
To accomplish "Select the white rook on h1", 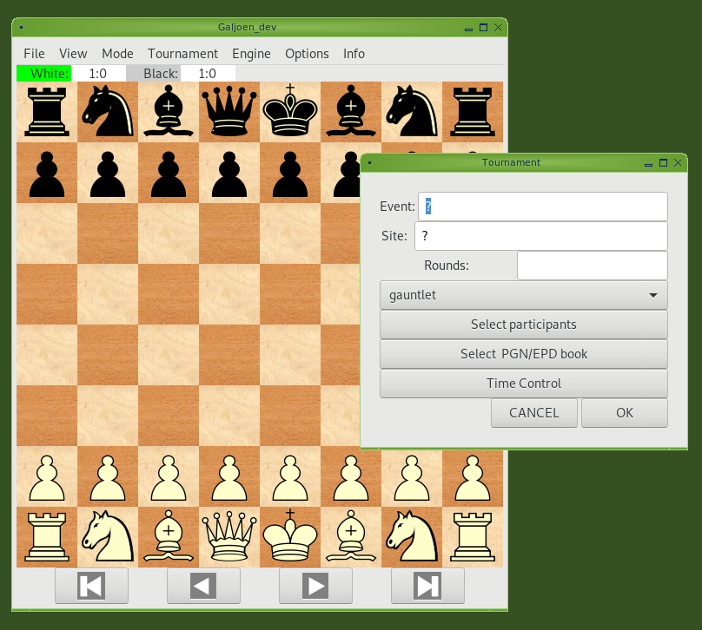I will pyautogui.click(x=473, y=537).
